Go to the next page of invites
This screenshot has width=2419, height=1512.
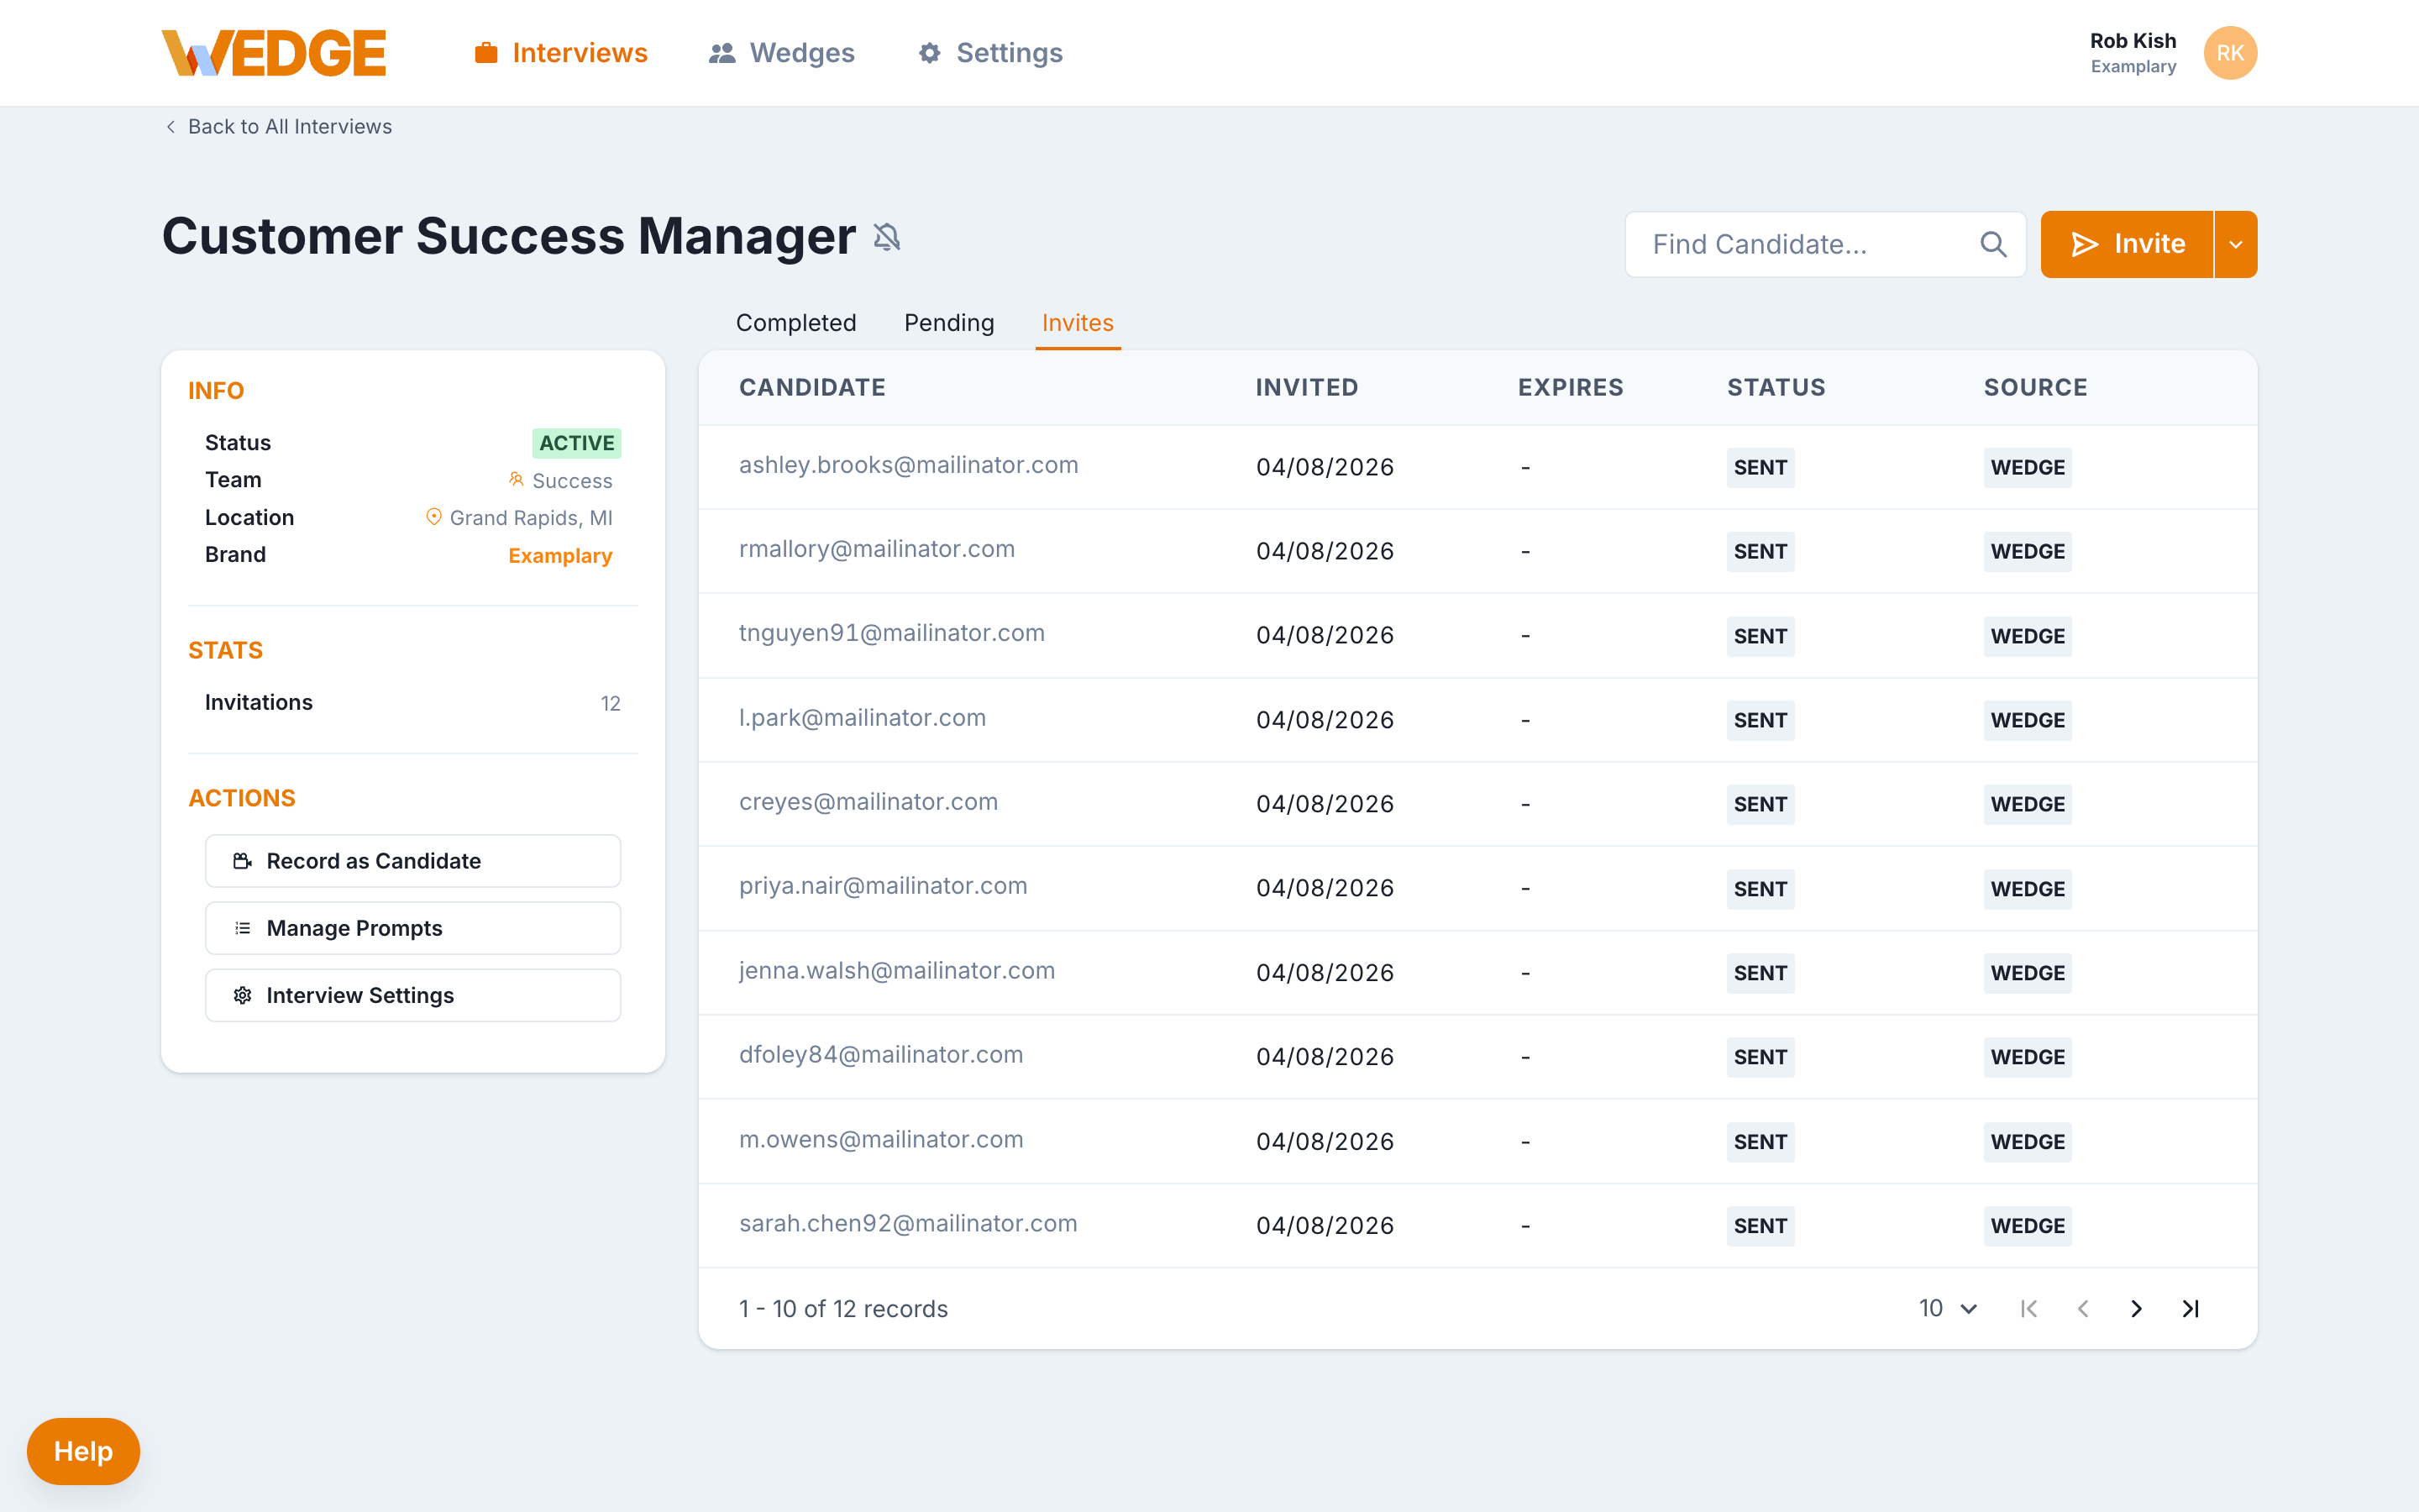(x=2137, y=1308)
